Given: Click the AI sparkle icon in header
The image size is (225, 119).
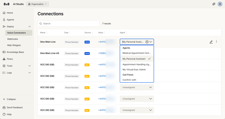Looking at the screenshot, I should point(214,4).
